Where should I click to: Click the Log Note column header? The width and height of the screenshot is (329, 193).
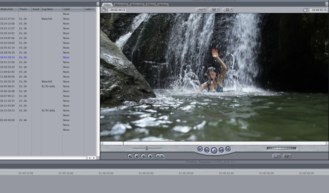(47, 9)
